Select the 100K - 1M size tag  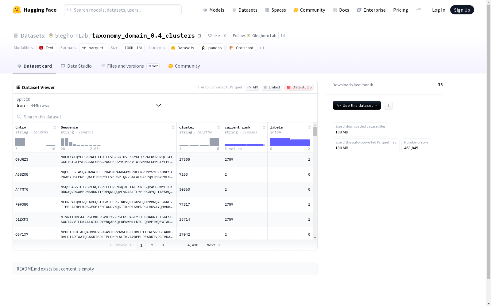tap(133, 48)
